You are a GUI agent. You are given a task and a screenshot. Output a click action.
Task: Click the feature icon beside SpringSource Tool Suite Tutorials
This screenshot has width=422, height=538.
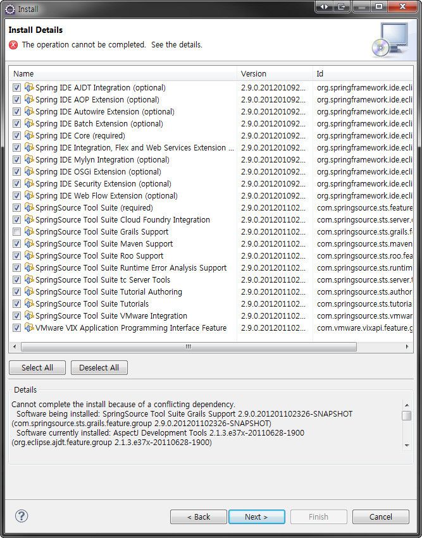click(x=29, y=303)
